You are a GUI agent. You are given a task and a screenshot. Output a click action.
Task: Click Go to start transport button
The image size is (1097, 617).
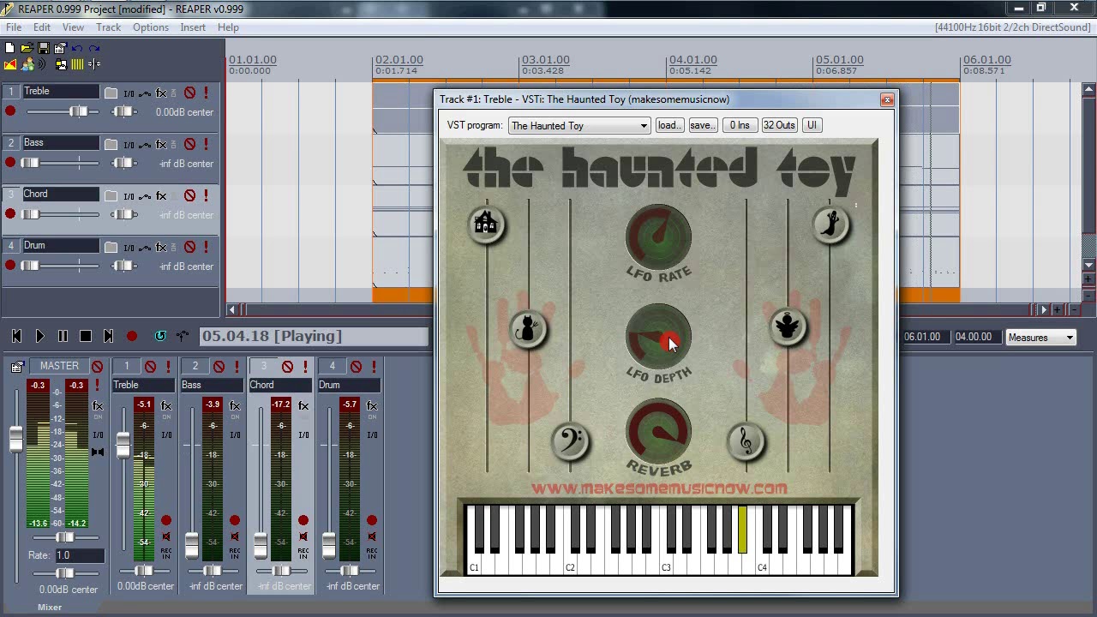pos(16,337)
